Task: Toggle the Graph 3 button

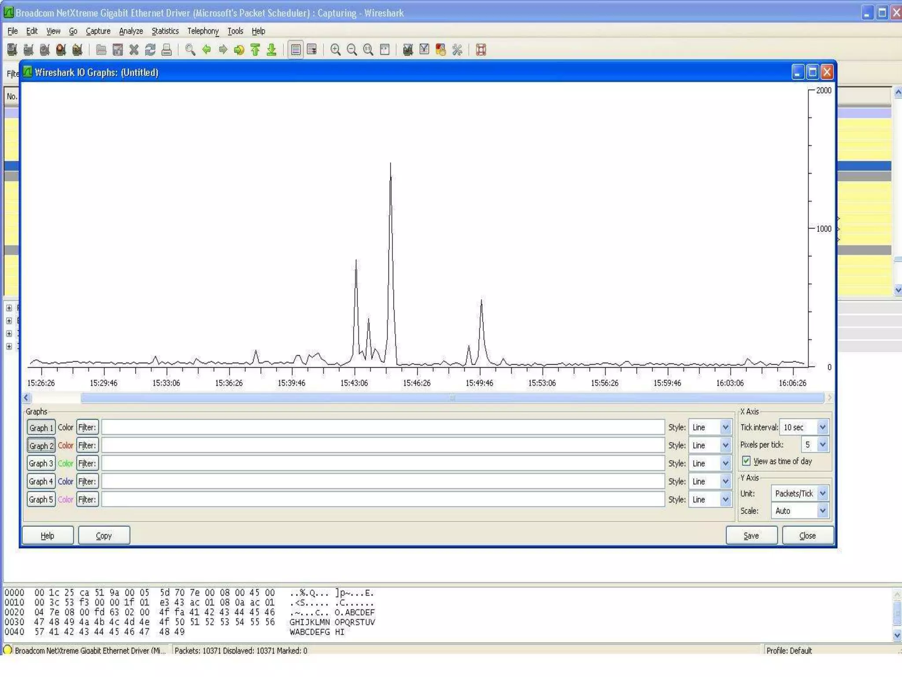Action: pyautogui.click(x=41, y=464)
